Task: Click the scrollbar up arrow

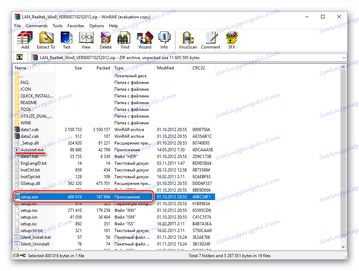Action: point(343,67)
